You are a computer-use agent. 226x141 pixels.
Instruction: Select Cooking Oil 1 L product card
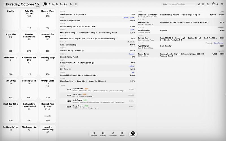tap(29, 89)
